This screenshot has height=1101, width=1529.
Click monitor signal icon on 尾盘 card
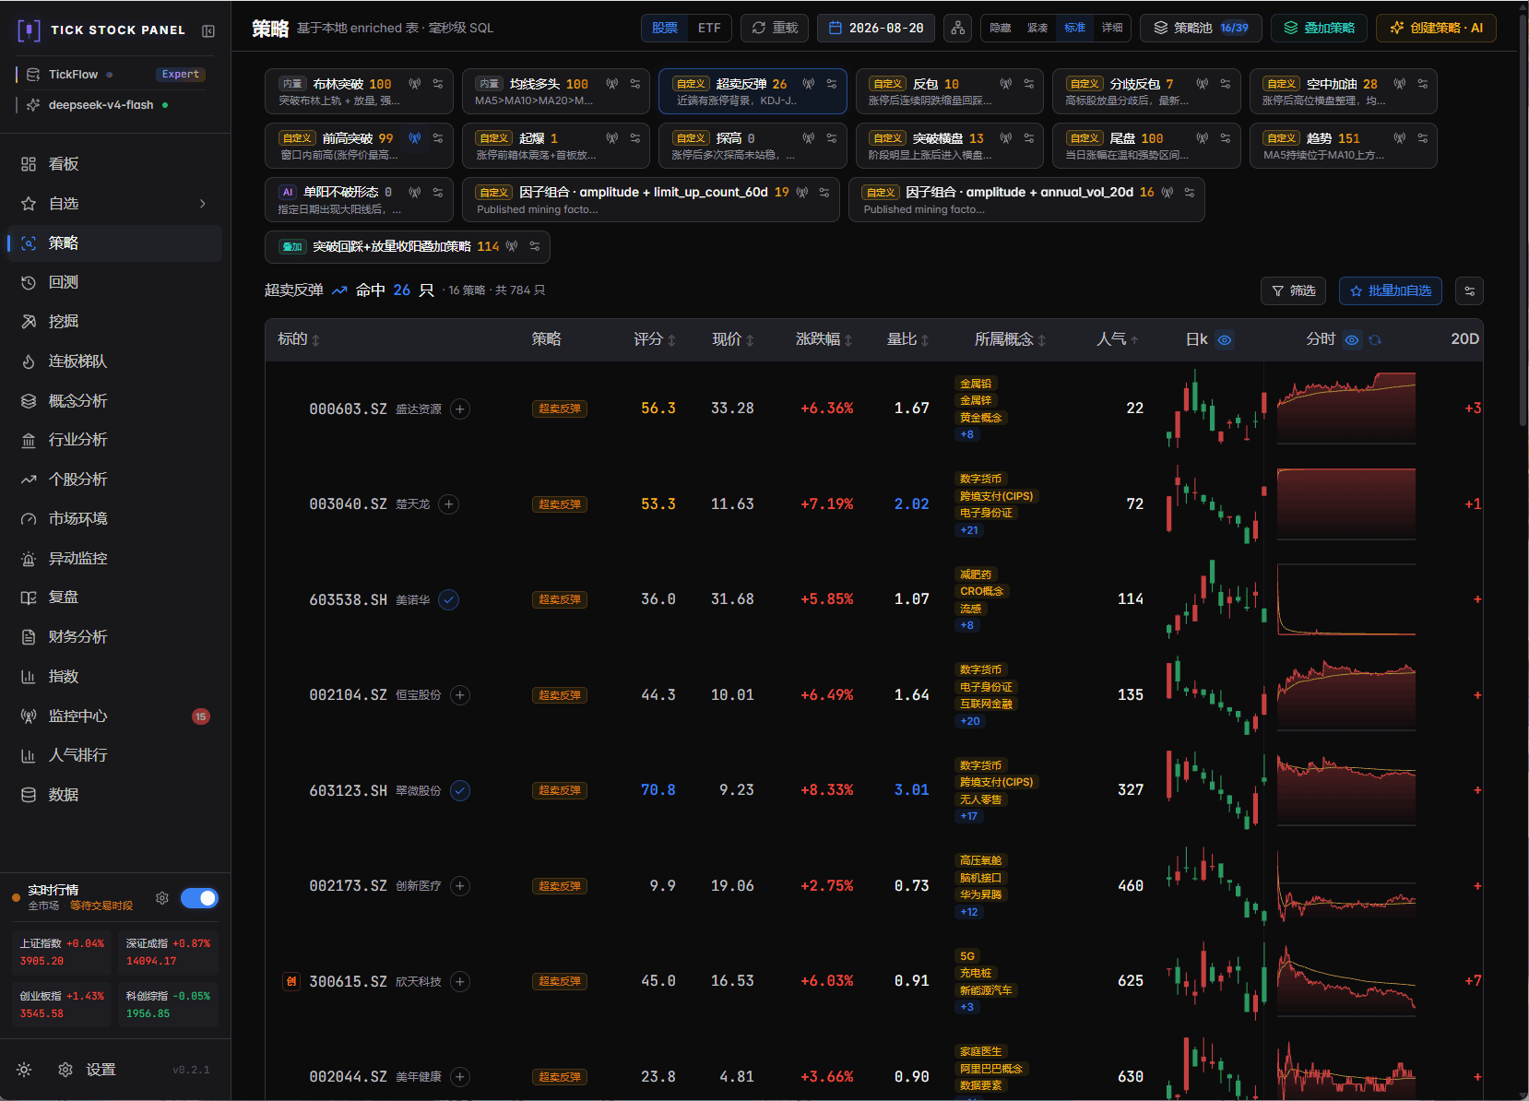pyautogui.click(x=1203, y=138)
